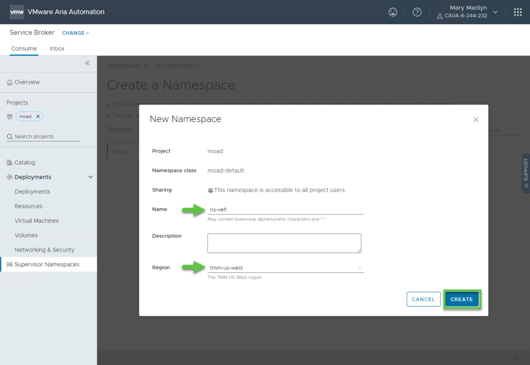Open Supervisor Namespaces in the sidebar
Image resolution: width=530 pixels, height=365 pixels.
(x=47, y=265)
